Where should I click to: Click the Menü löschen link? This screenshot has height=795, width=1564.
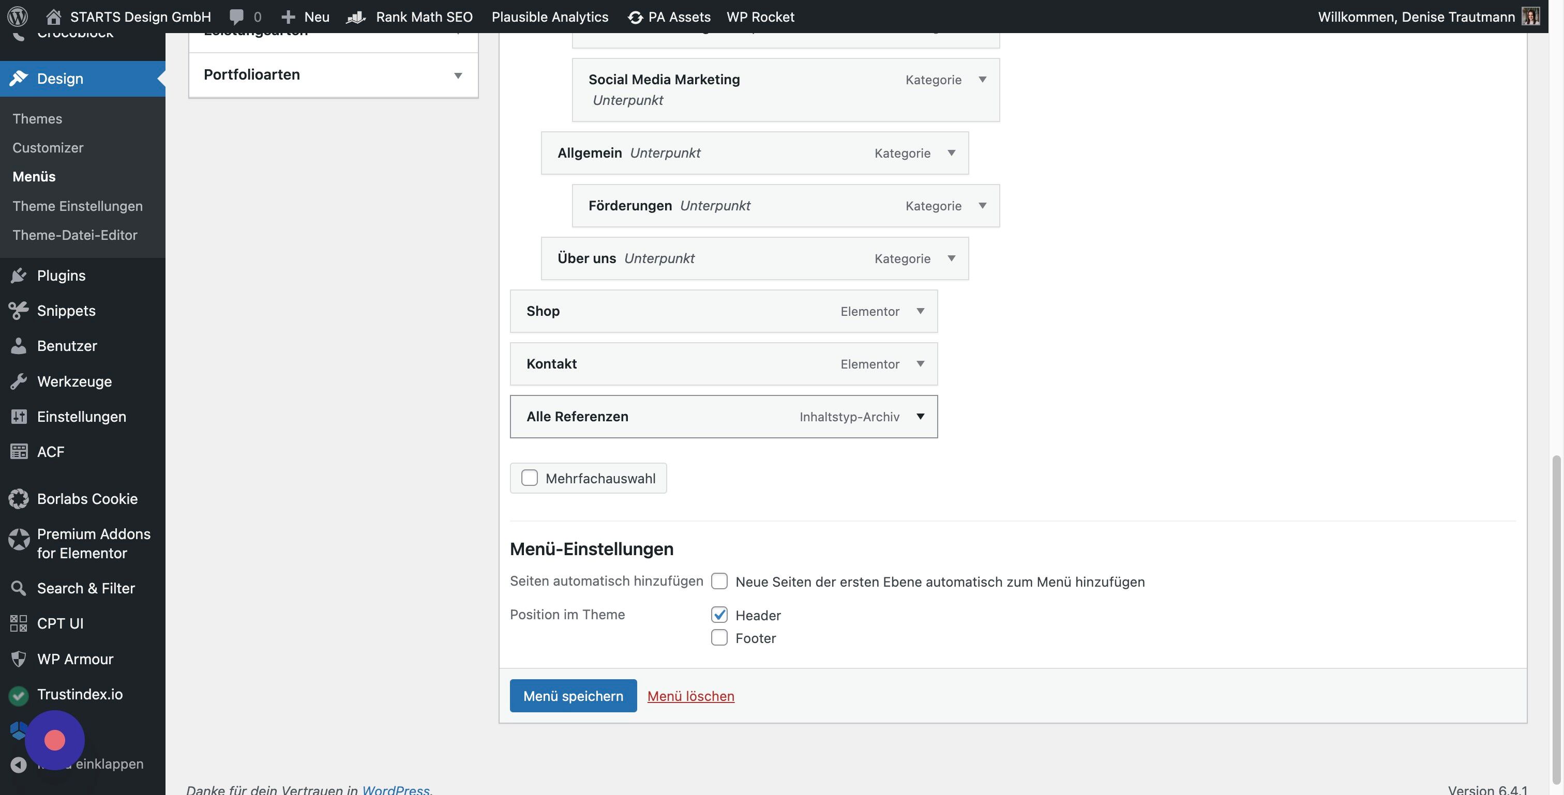tap(691, 697)
